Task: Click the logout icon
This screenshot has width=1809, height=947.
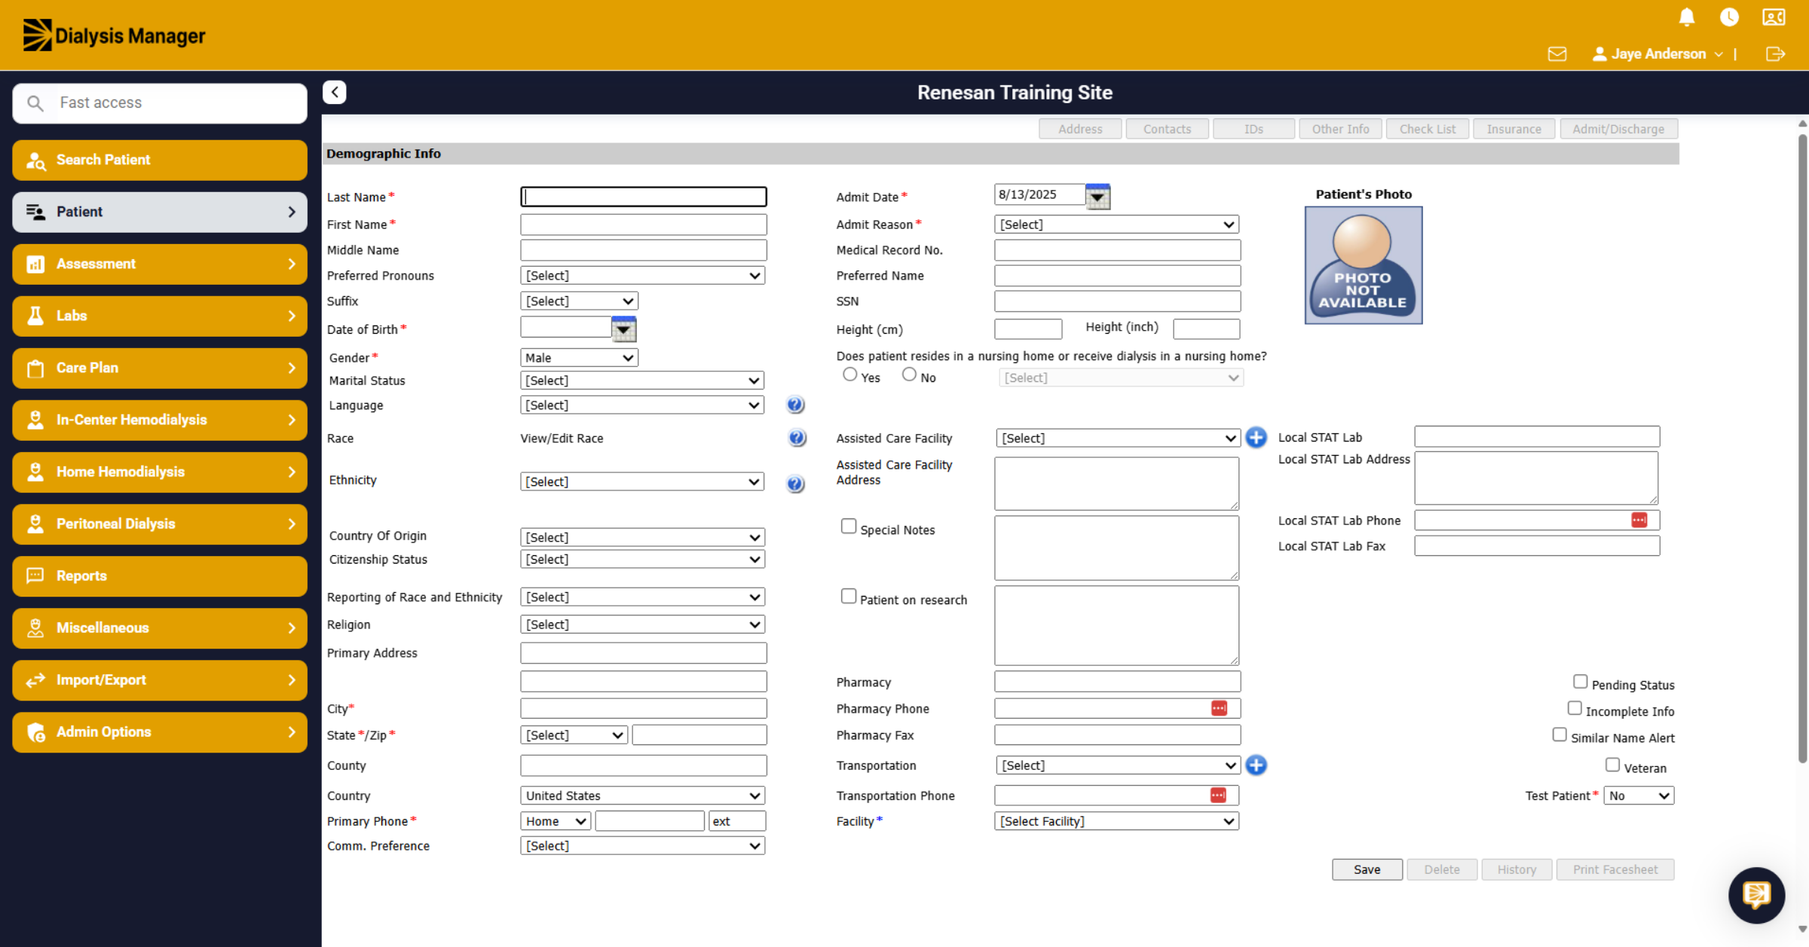Action: click(x=1775, y=53)
